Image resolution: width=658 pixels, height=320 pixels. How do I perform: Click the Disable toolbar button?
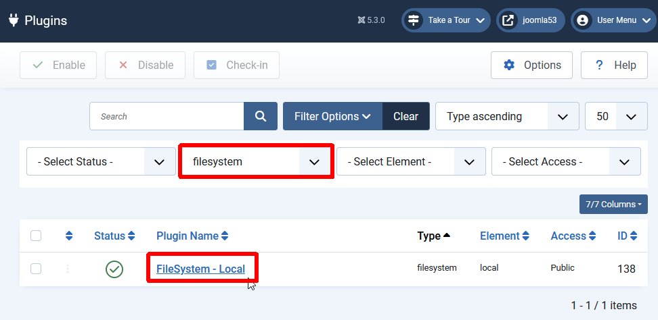pos(145,65)
